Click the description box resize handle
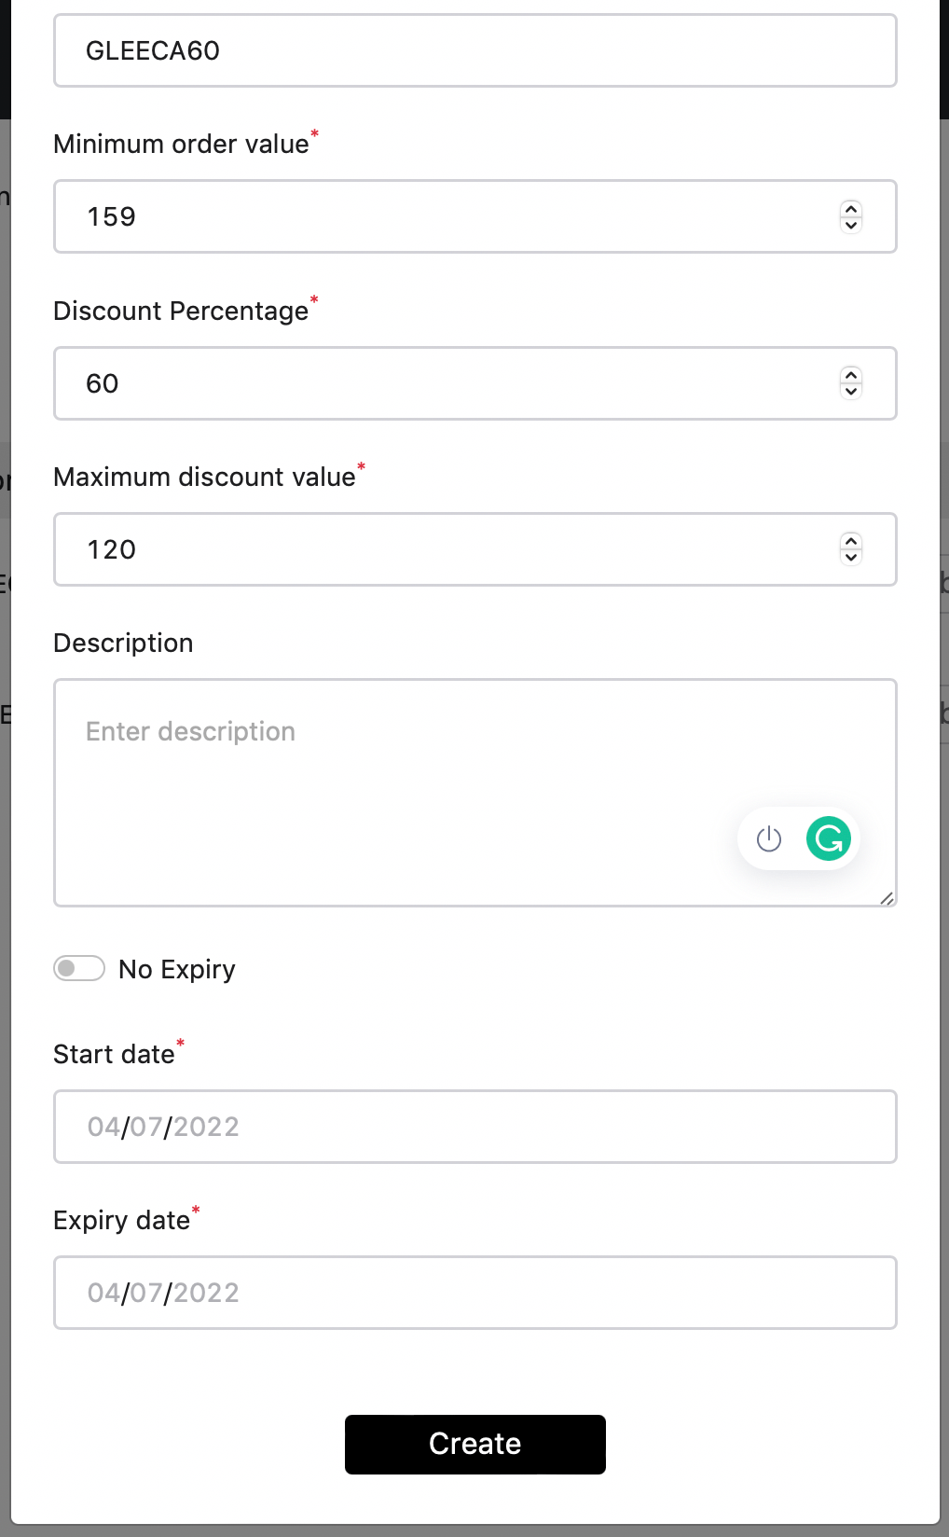The image size is (949, 1537). pos(887,897)
